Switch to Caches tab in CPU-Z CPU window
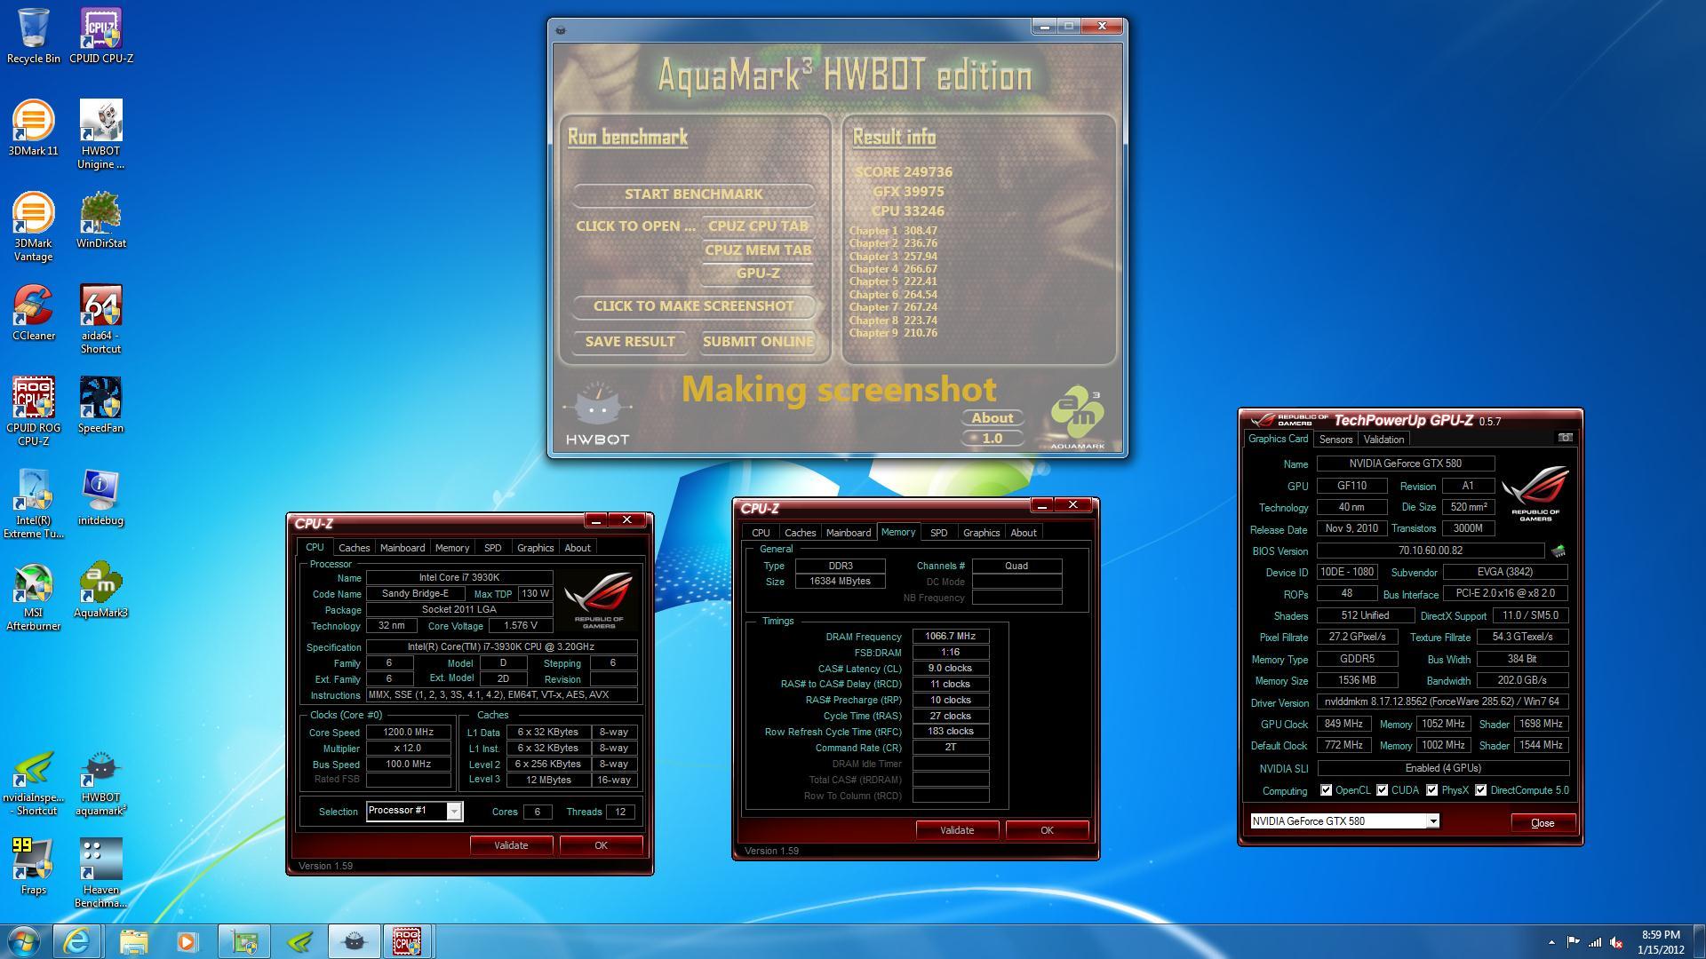This screenshot has height=959, width=1706. [354, 548]
